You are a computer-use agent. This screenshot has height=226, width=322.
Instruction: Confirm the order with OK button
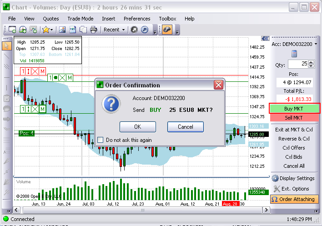[x=137, y=126]
